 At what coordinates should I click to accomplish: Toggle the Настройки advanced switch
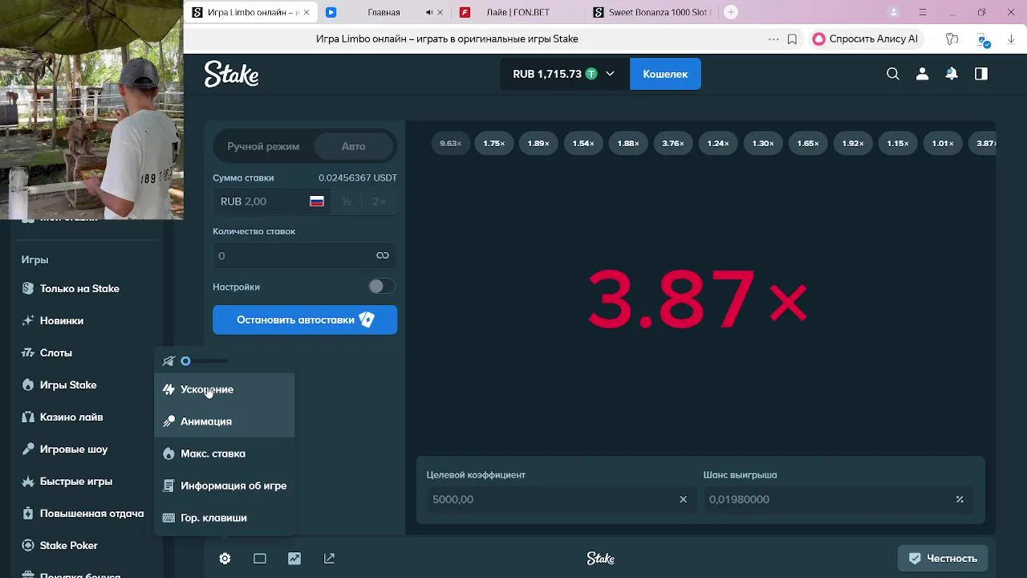381,287
